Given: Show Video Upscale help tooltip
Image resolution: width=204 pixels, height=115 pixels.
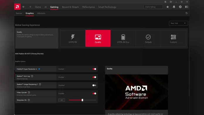Looking at the screenshot, I should click(x=29, y=92).
